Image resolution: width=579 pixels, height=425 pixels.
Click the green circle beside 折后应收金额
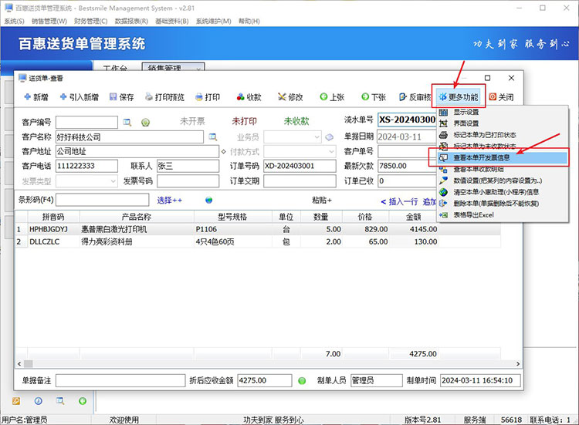tap(302, 381)
